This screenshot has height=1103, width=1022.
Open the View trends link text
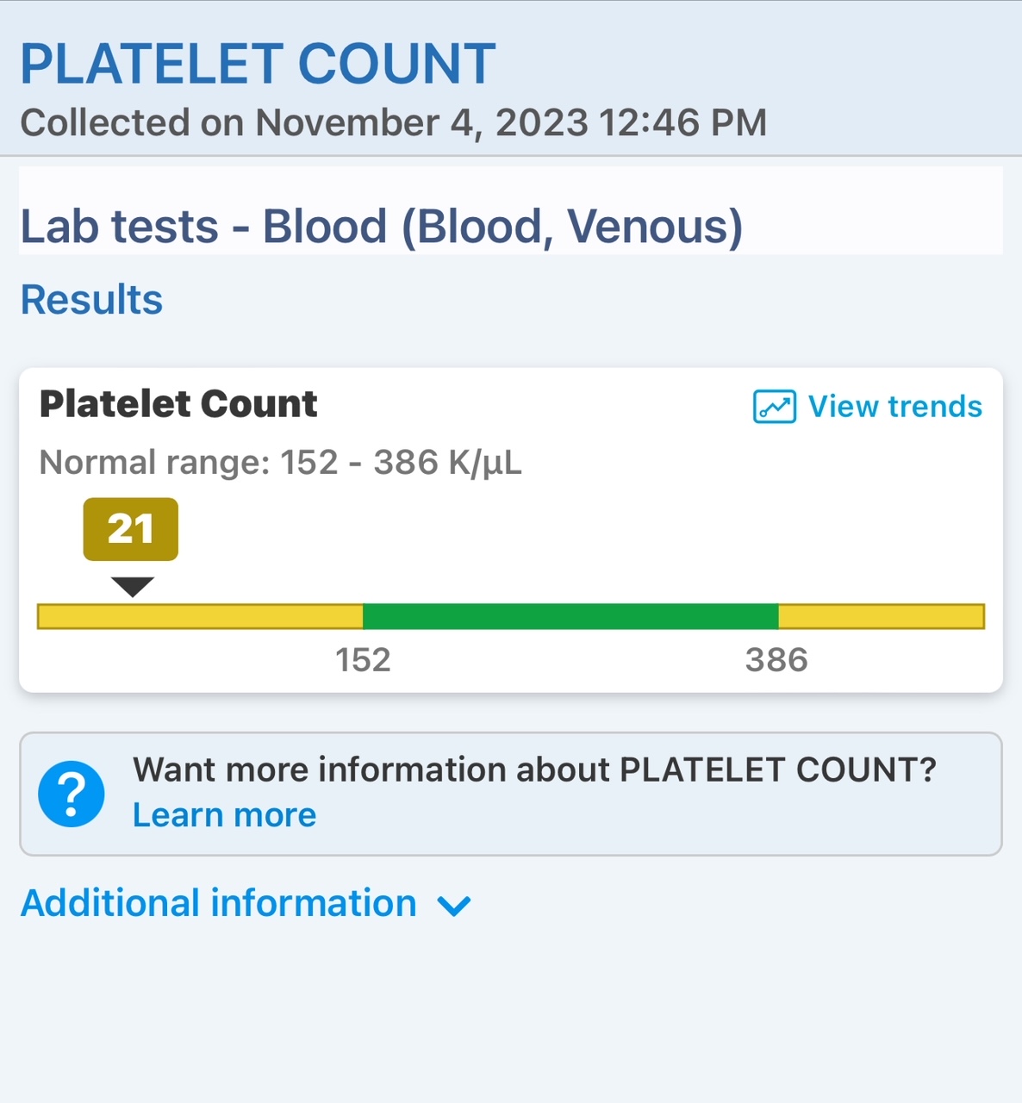tap(894, 407)
